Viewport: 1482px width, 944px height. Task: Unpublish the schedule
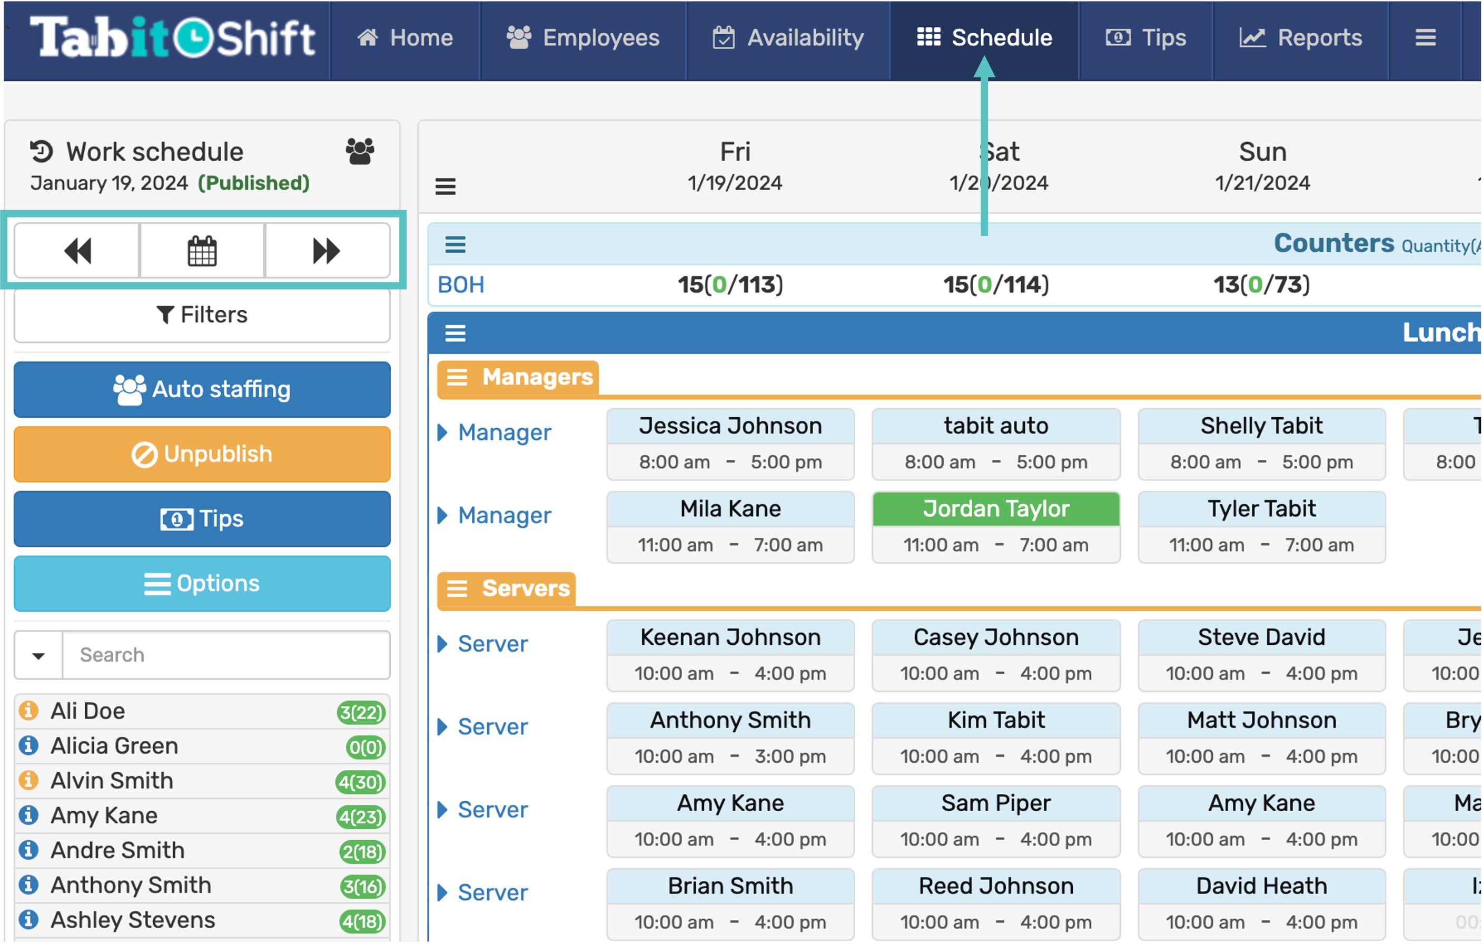point(202,455)
